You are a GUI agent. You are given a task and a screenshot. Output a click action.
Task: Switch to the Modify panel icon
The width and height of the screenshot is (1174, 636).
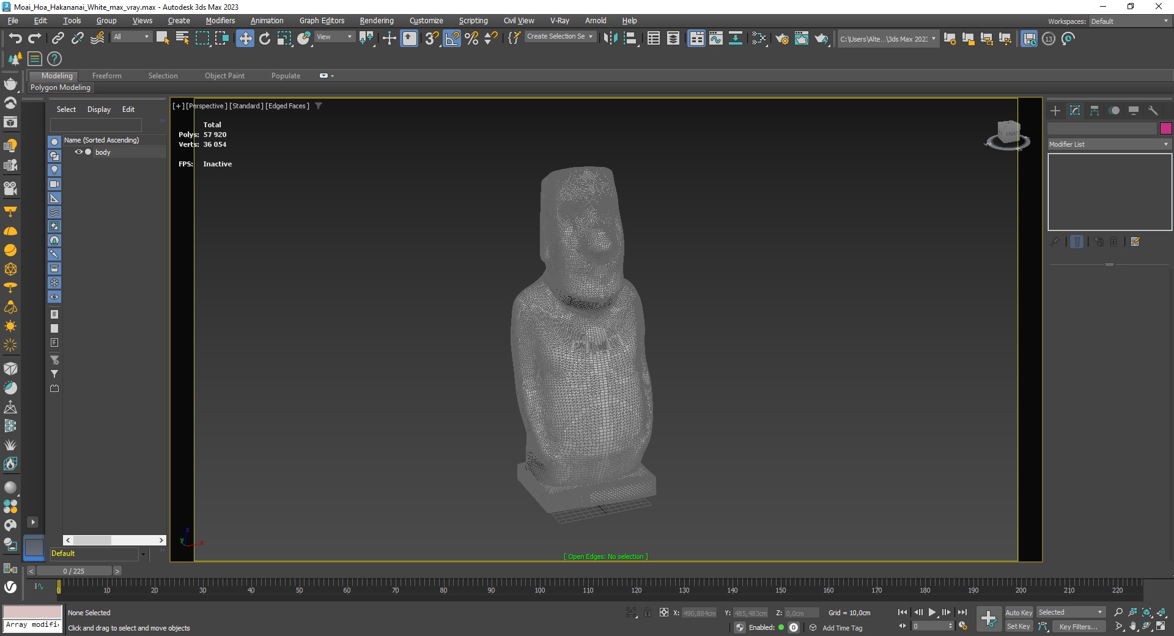pyautogui.click(x=1075, y=111)
